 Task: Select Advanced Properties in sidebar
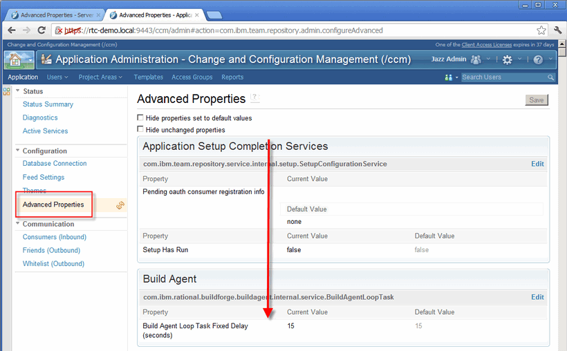click(53, 205)
